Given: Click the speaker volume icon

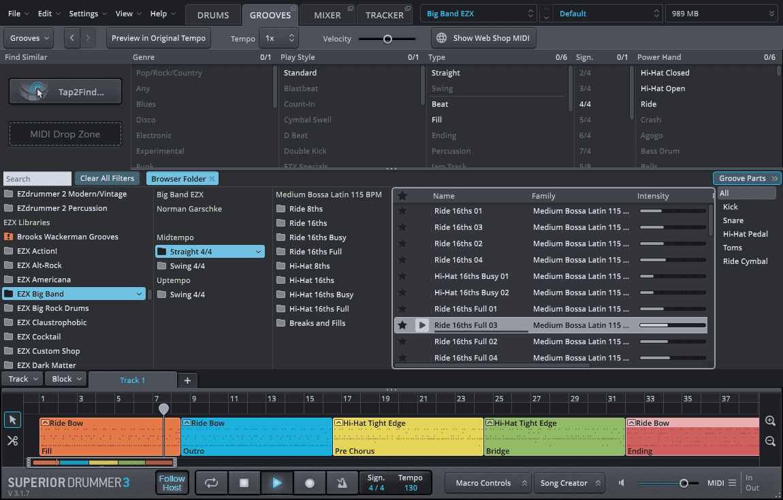Looking at the screenshot, I should (x=622, y=482).
